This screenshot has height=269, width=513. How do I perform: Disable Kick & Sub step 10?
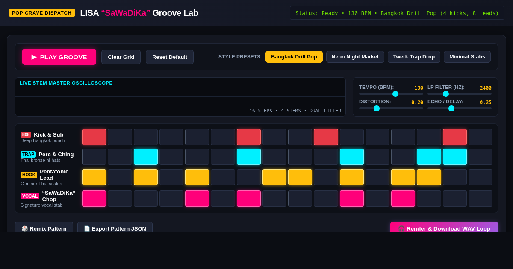[326, 137]
